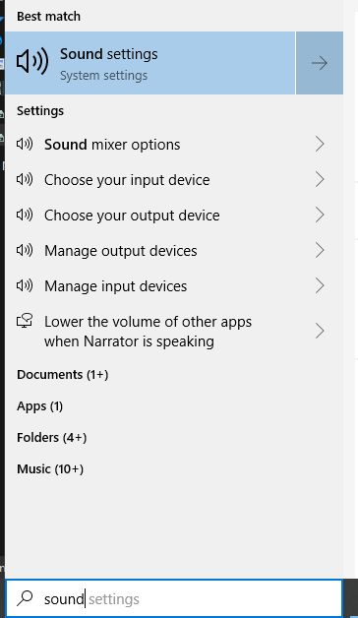Click speaker icon beside Manage input devices
Viewport: 358px width, 618px height.
(25, 285)
